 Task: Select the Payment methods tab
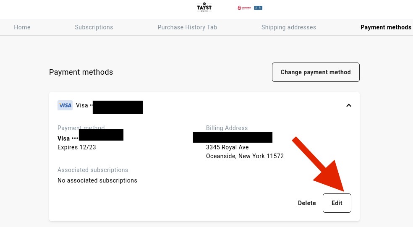click(386, 27)
